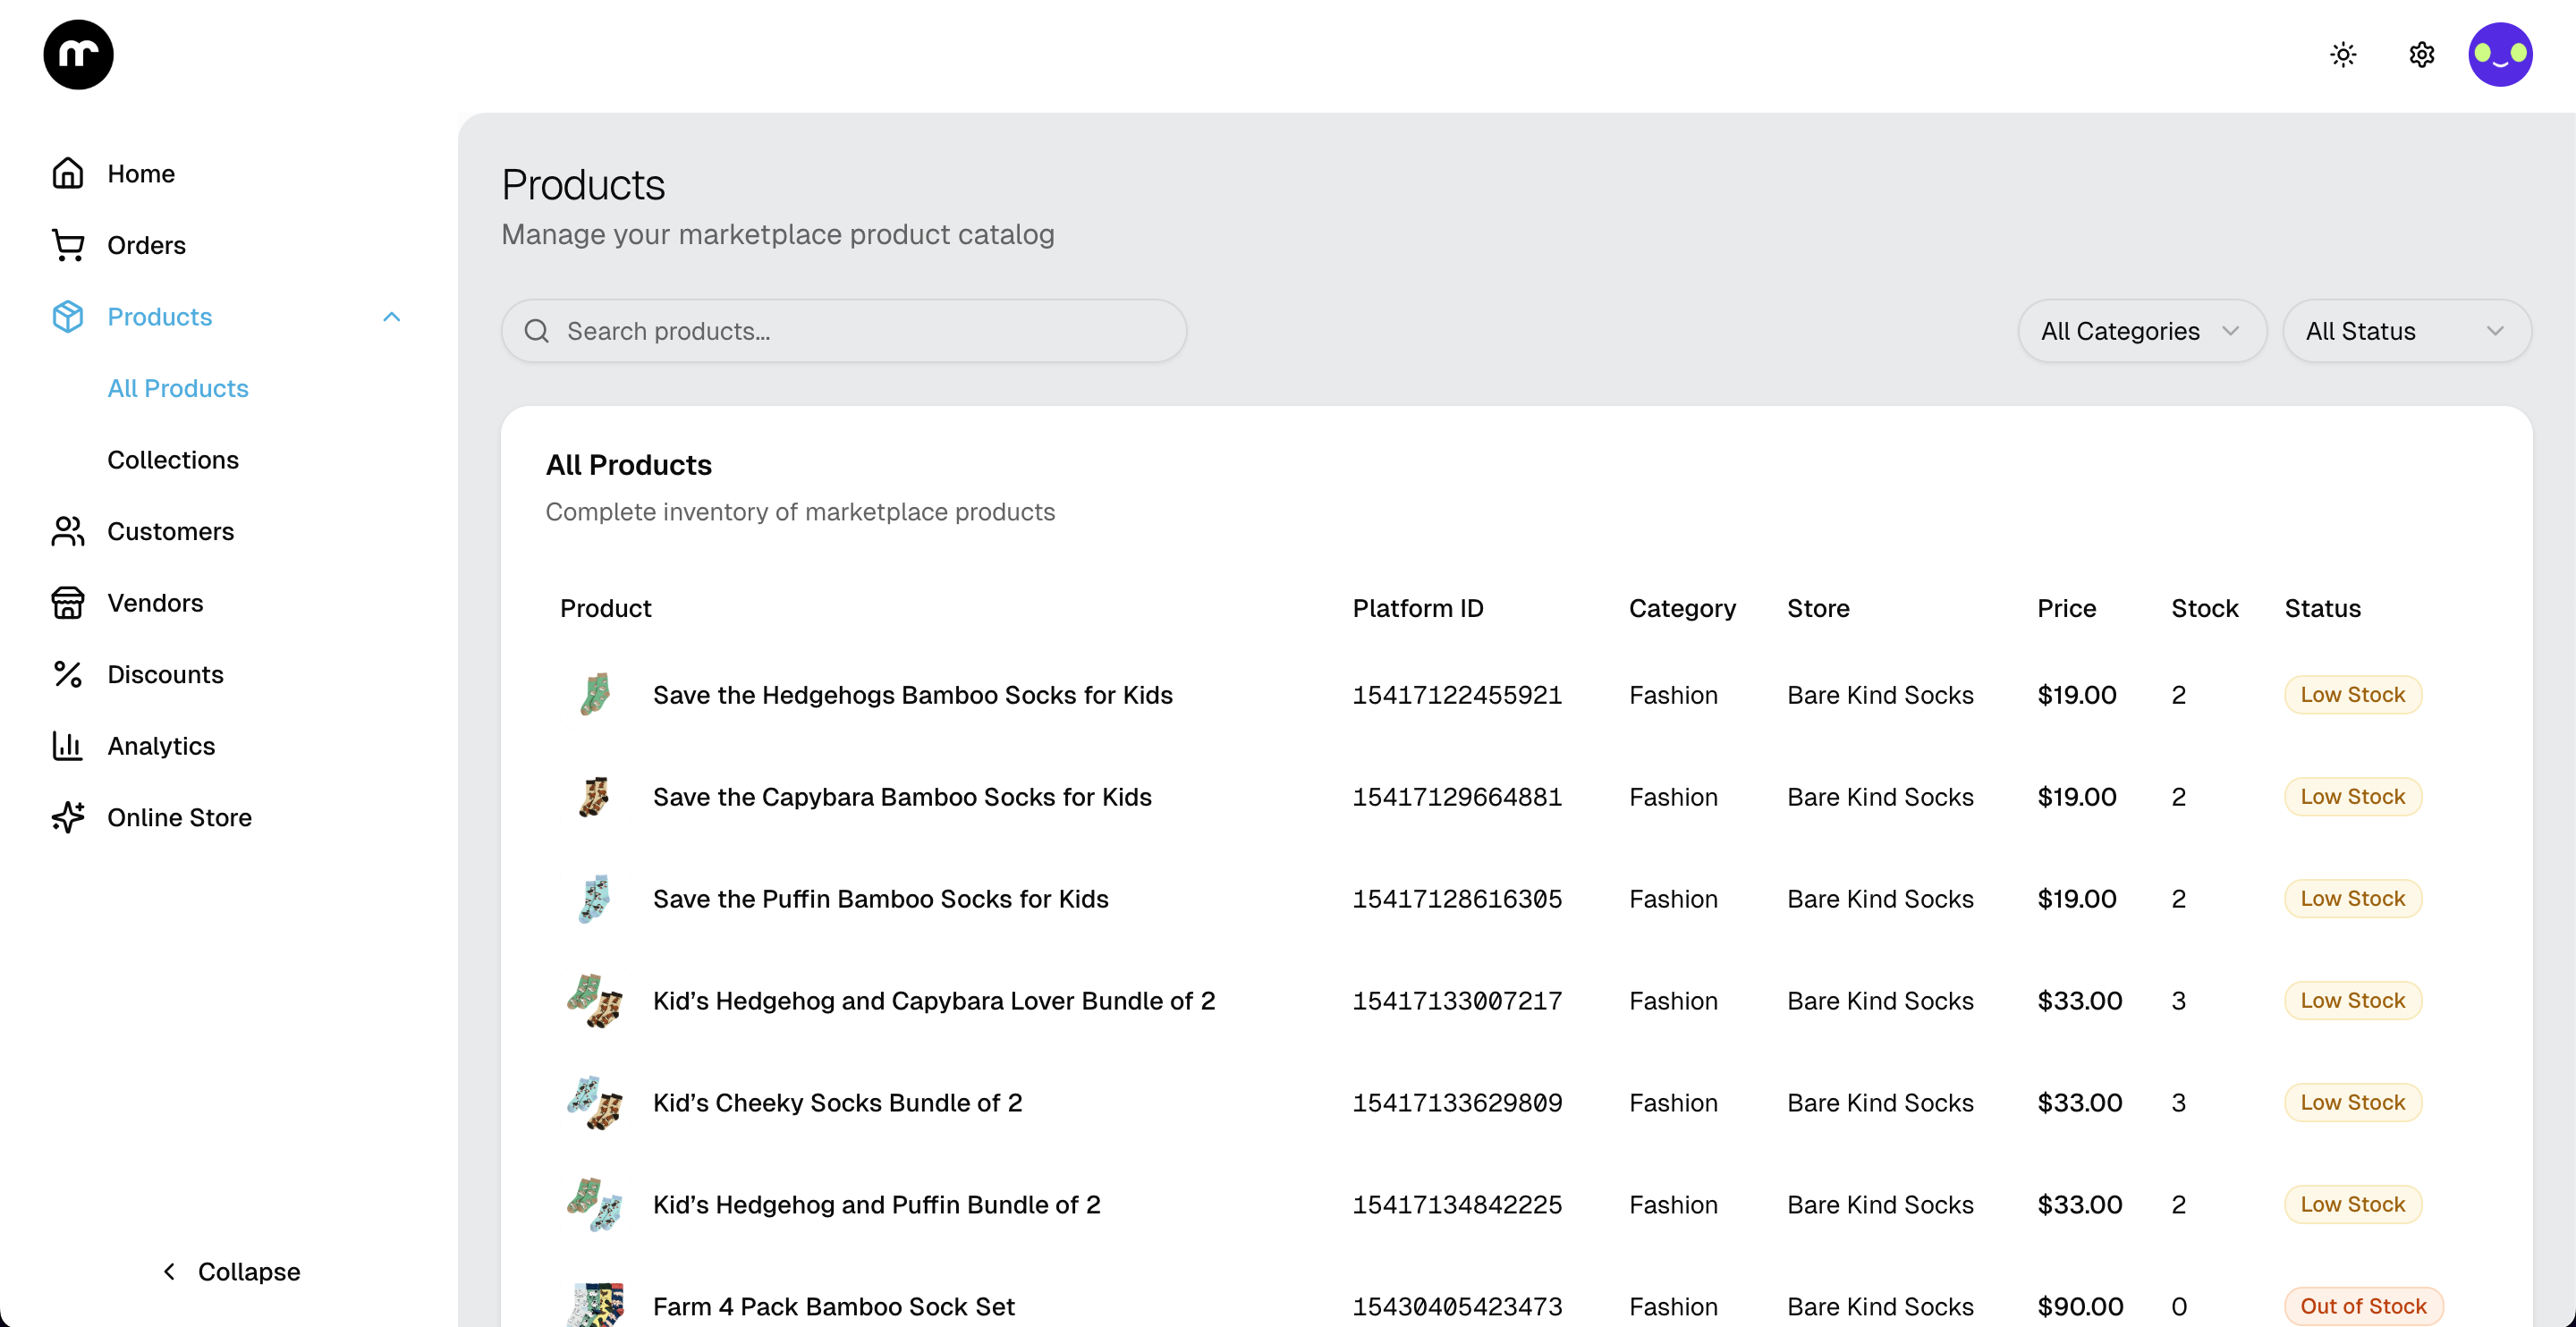Screen dimensions: 2576x1327
Task: Click Farm 4 Pack Sock Set thumbnail
Action: point(596,1304)
